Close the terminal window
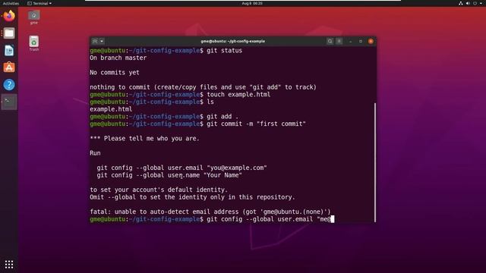 tap(371, 41)
